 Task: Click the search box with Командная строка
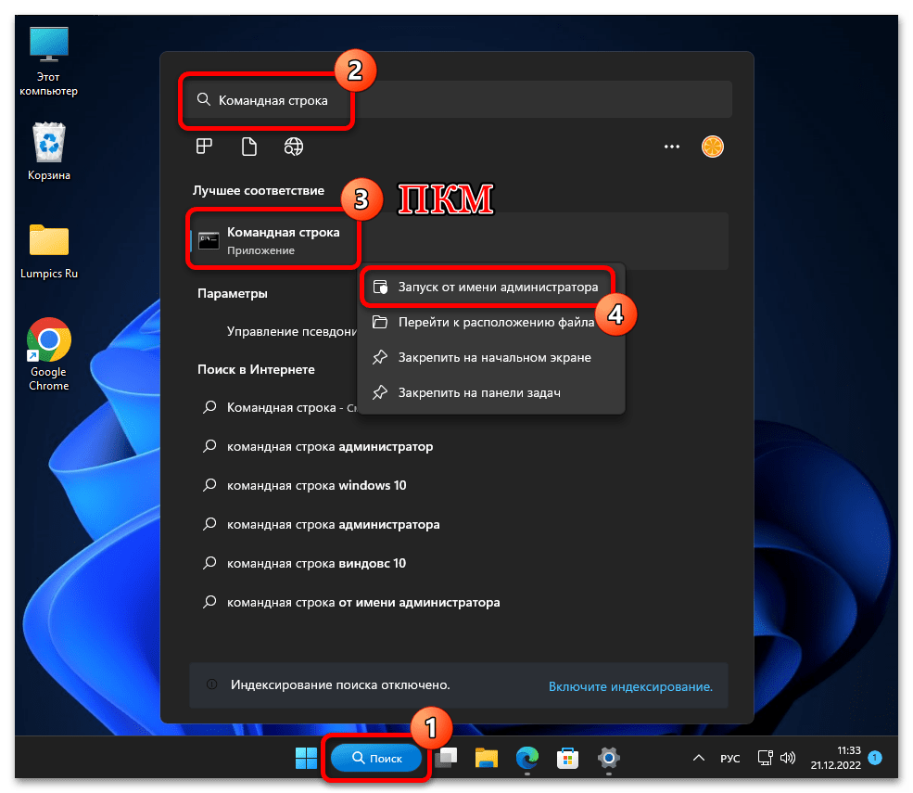457,100
